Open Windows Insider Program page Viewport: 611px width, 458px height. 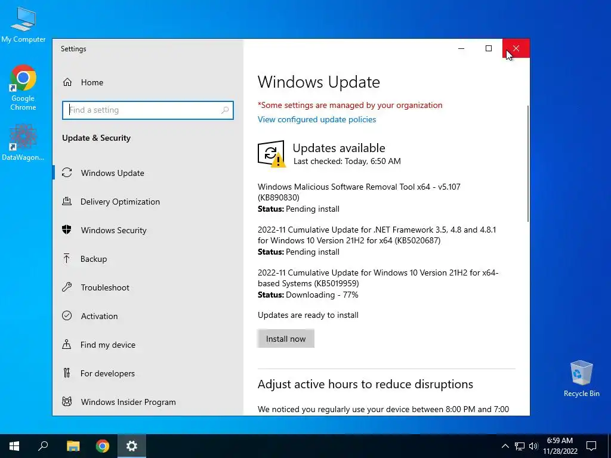148,401
